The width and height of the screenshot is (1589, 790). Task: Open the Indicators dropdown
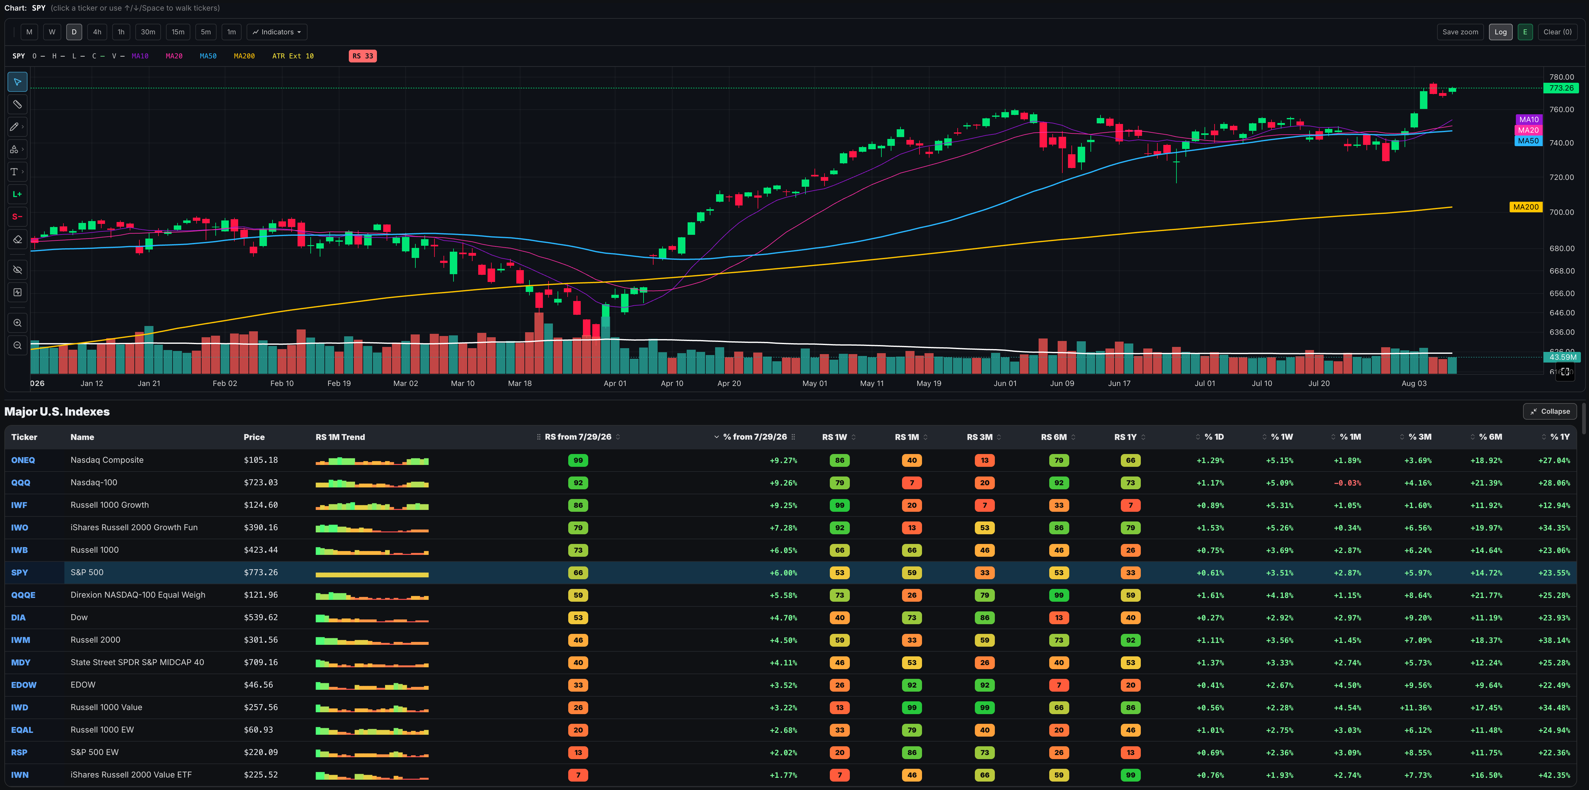tap(277, 32)
